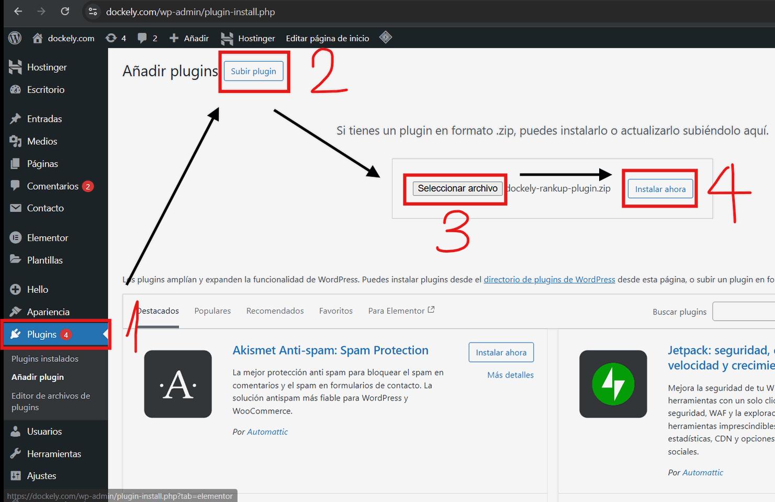Open the site info icon in address bar
Screen dimensions: 775x502
point(93,12)
